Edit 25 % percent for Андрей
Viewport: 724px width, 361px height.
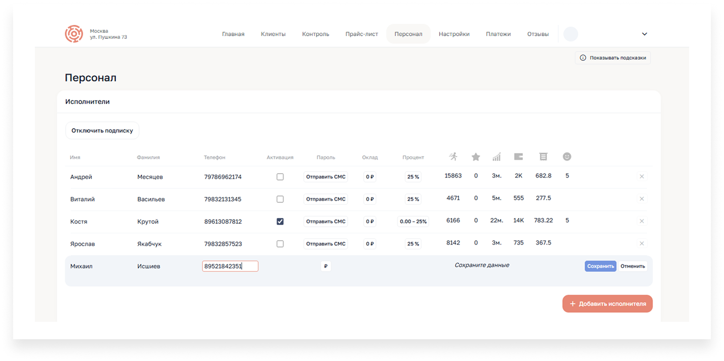pyautogui.click(x=413, y=177)
